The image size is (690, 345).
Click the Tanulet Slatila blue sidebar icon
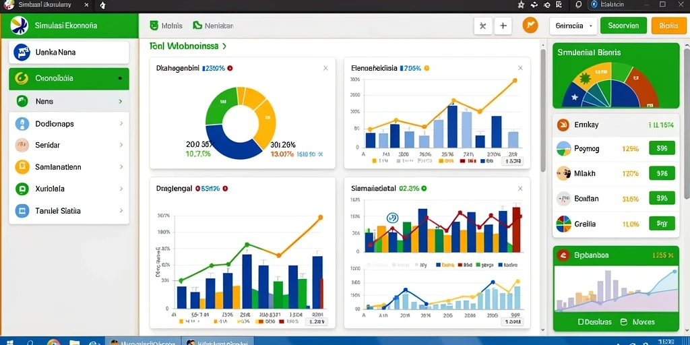click(22, 211)
